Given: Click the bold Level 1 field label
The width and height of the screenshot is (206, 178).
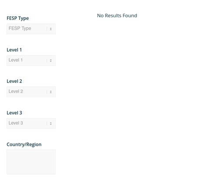Looking at the screenshot, I should pyautogui.click(x=14, y=50).
